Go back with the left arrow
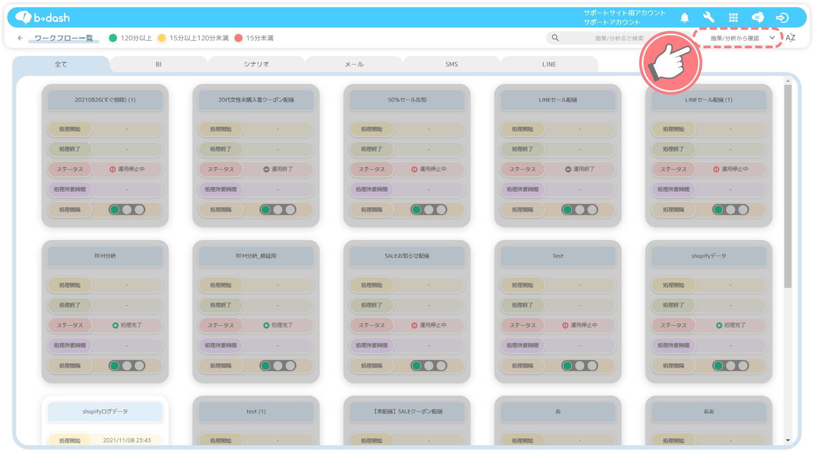Image resolution: width=814 pixels, height=458 pixels. coord(20,38)
